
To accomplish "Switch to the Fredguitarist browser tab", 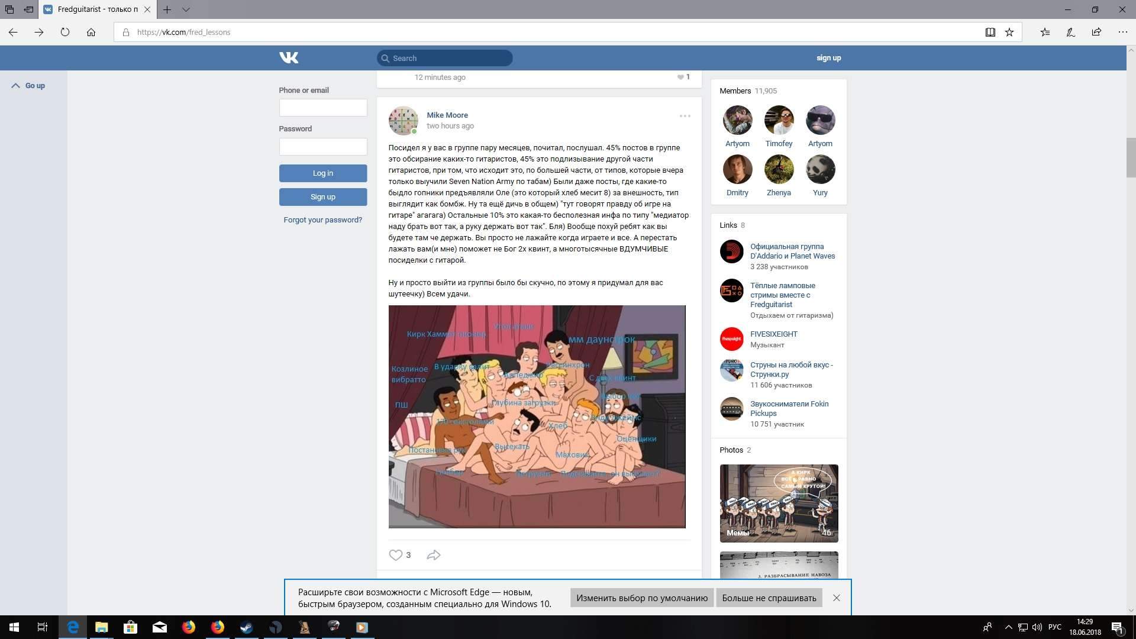I will (98, 9).
